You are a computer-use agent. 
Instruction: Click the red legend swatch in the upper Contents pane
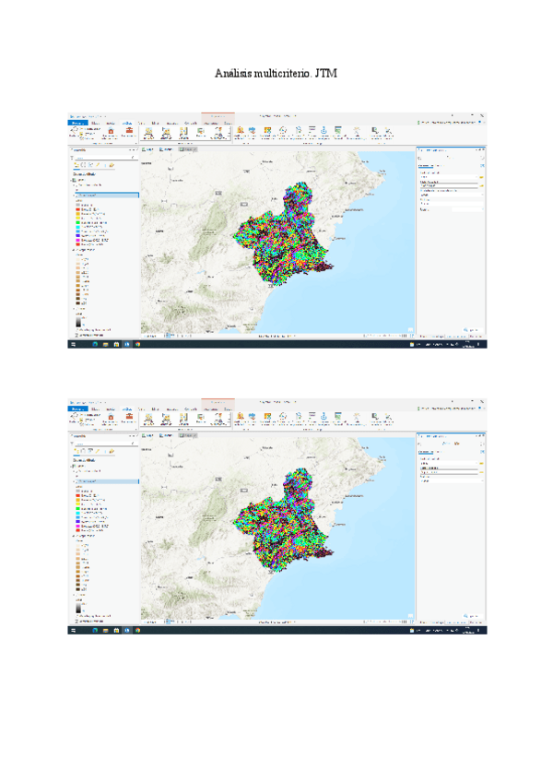point(76,207)
